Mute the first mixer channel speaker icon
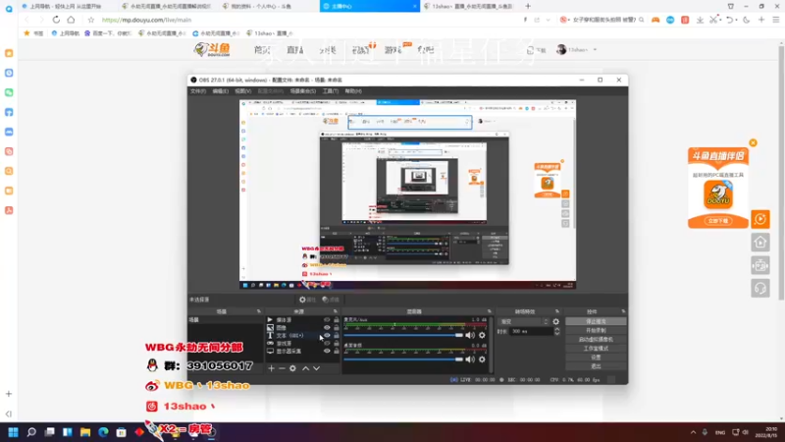This screenshot has height=442, width=785. (x=470, y=335)
